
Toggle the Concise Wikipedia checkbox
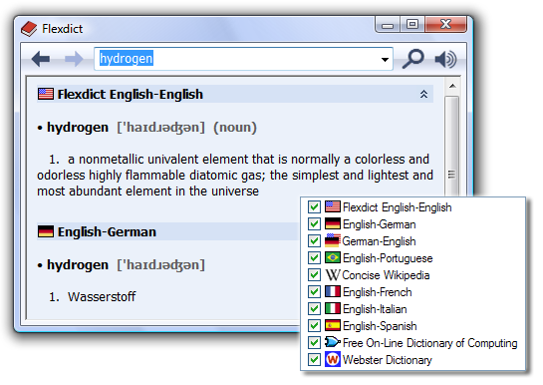(314, 275)
